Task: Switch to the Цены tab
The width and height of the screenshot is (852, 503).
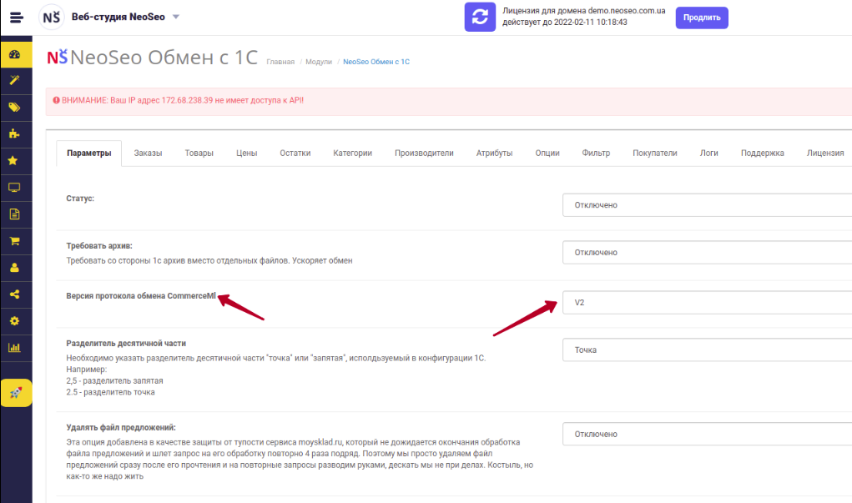Action: 246,153
